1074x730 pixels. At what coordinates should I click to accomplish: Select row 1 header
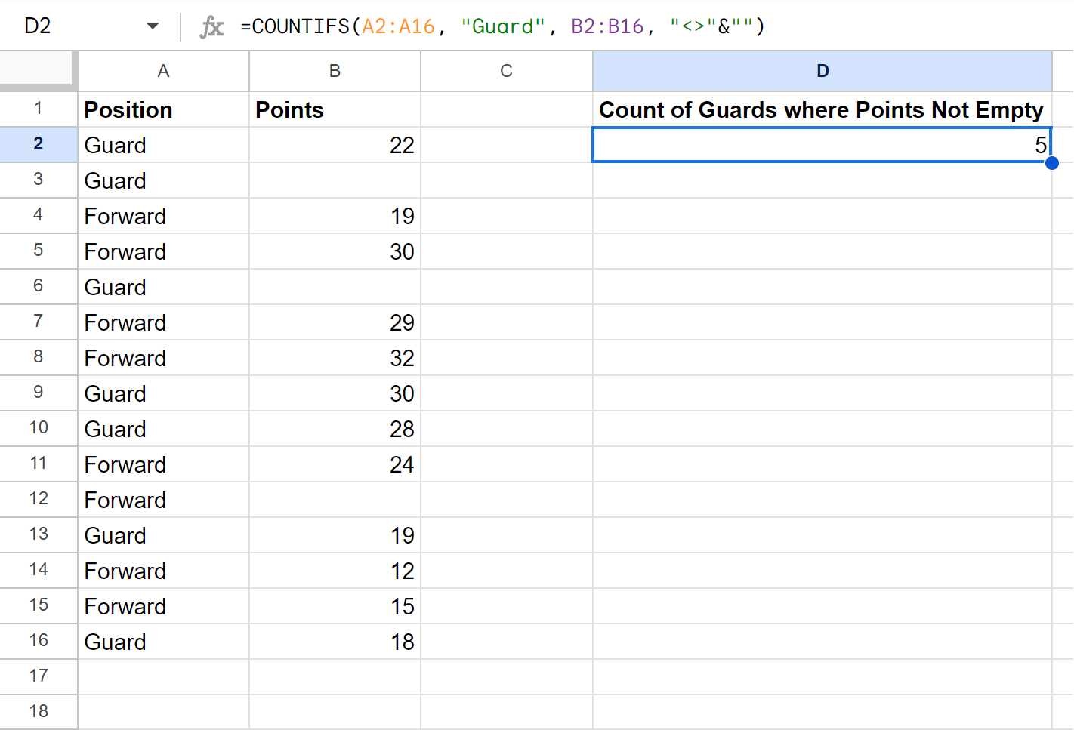point(39,109)
